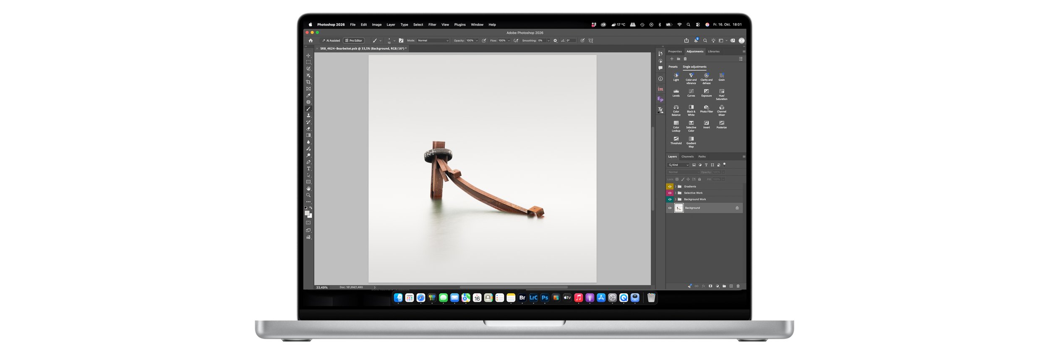Select the Hand tool

[308, 189]
